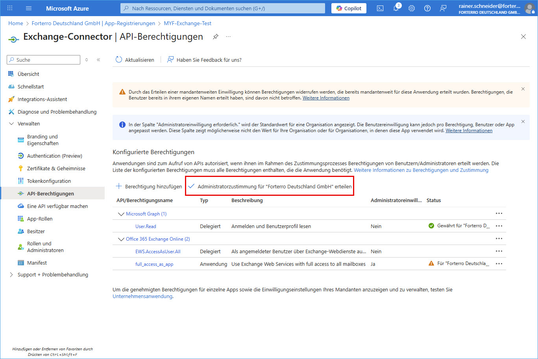Open ellipsis menu for full_access_as_app row
The image size is (538, 359).
point(499,264)
